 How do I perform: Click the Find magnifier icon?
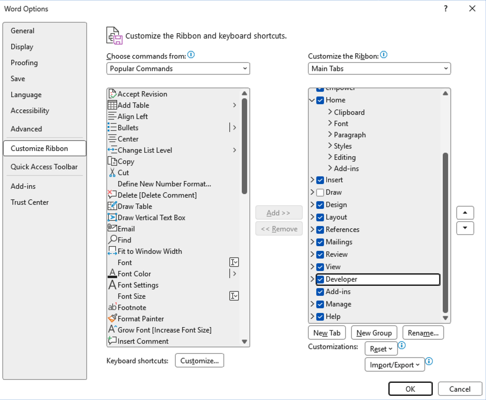click(x=112, y=240)
